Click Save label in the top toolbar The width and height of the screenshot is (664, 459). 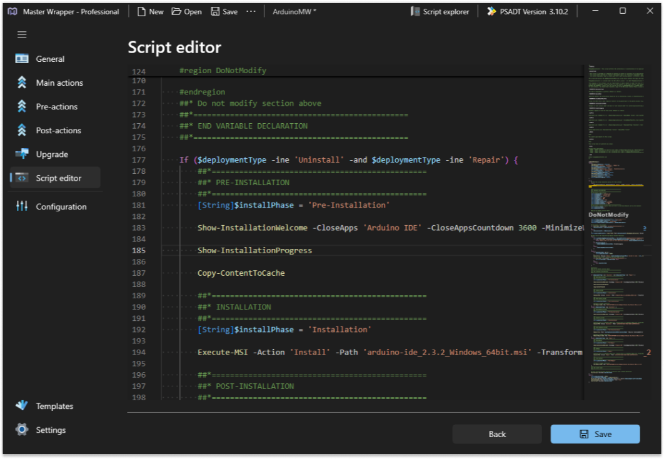point(230,12)
